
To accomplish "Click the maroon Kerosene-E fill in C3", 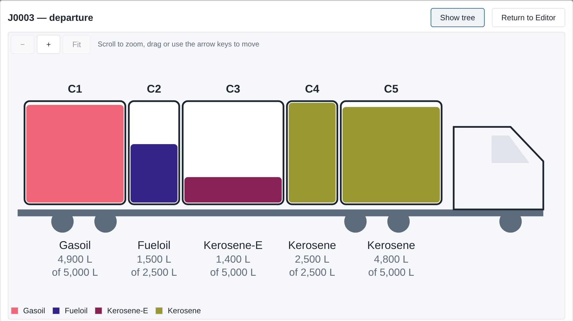I will [233, 190].
